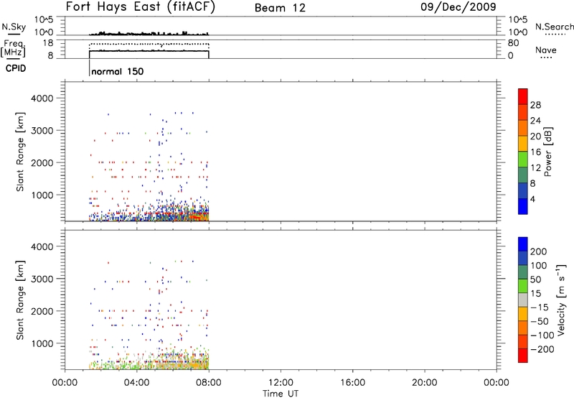
Task: Select the 'Beam 12' label
Action: click(x=280, y=8)
